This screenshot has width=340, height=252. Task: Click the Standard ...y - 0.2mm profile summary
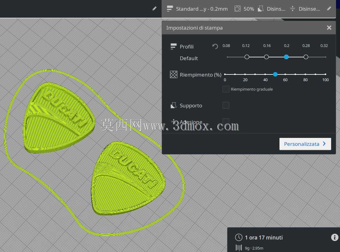click(x=202, y=9)
